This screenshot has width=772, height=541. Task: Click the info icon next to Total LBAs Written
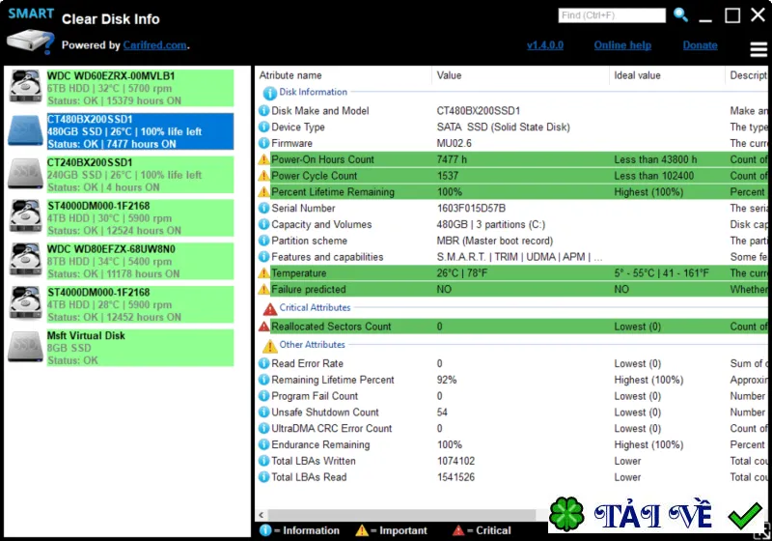263,461
